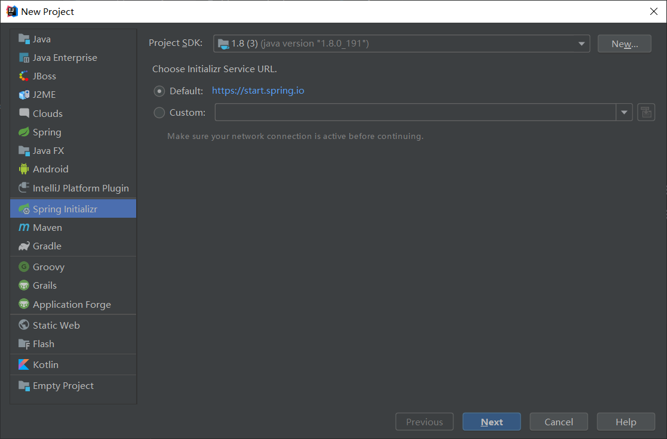Open the https://start.spring.io link
Image resolution: width=667 pixels, height=439 pixels.
coord(258,91)
